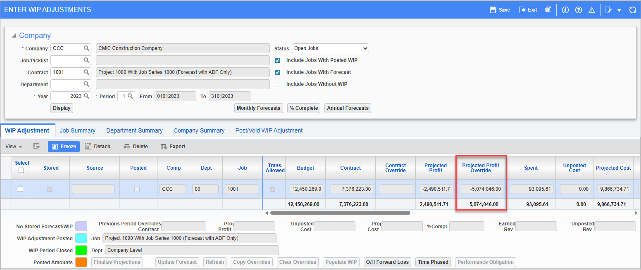This screenshot has height=270, width=641.
Task: Click Contract Override field in row
Action: click(396, 189)
